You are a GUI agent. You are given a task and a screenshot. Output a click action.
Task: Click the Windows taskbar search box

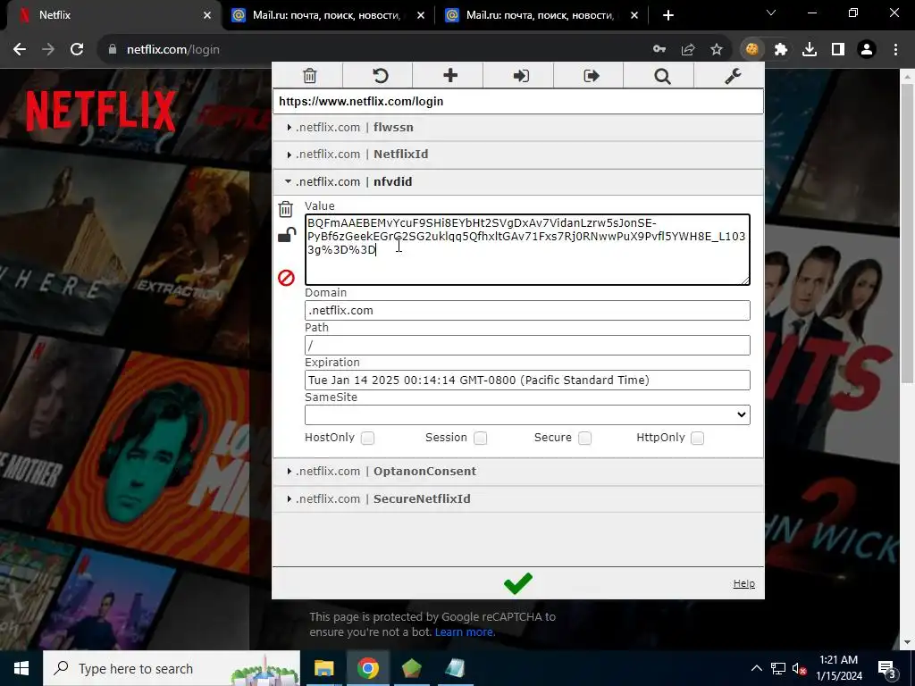tap(172, 668)
